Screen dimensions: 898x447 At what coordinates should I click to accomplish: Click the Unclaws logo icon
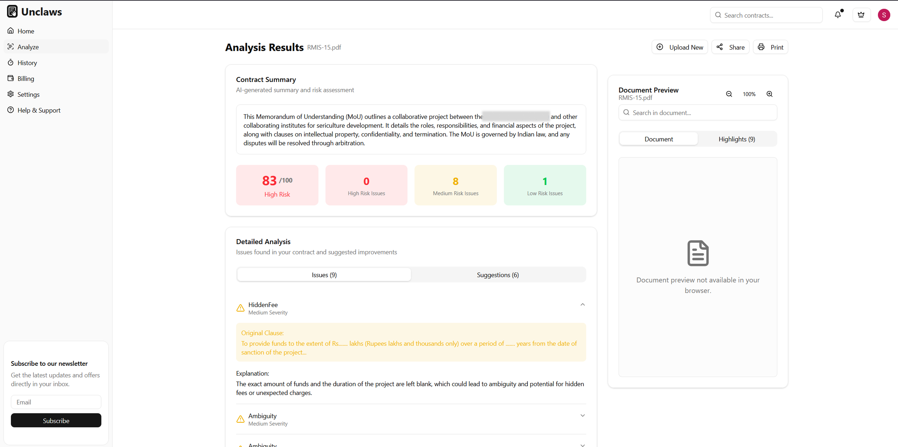(x=12, y=12)
